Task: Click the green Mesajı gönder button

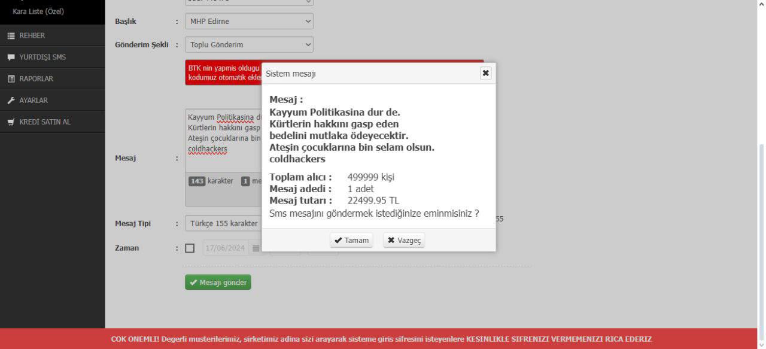Action: pyautogui.click(x=218, y=283)
